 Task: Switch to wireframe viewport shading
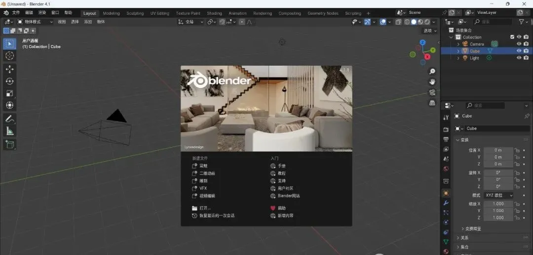407,22
